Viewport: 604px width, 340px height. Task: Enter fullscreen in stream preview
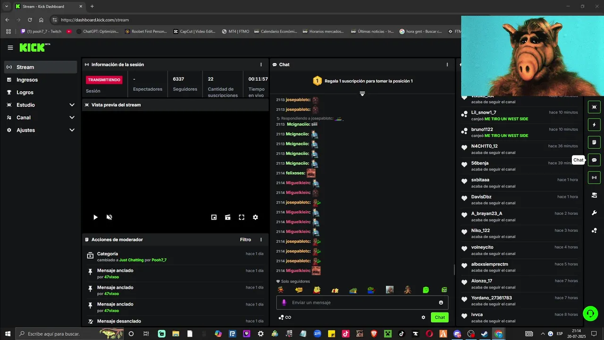pos(242,217)
